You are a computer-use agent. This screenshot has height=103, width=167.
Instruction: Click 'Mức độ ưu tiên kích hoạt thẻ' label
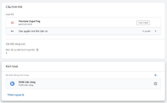(20, 50)
